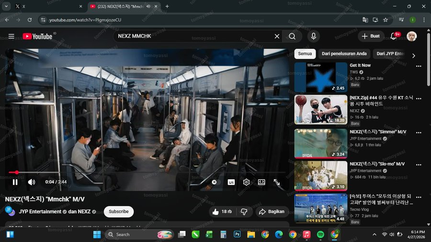The width and height of the screenshot is (431, 242).
Task: Open the media controls icon in Chrome toolbar
Action: tap(401, 20)
